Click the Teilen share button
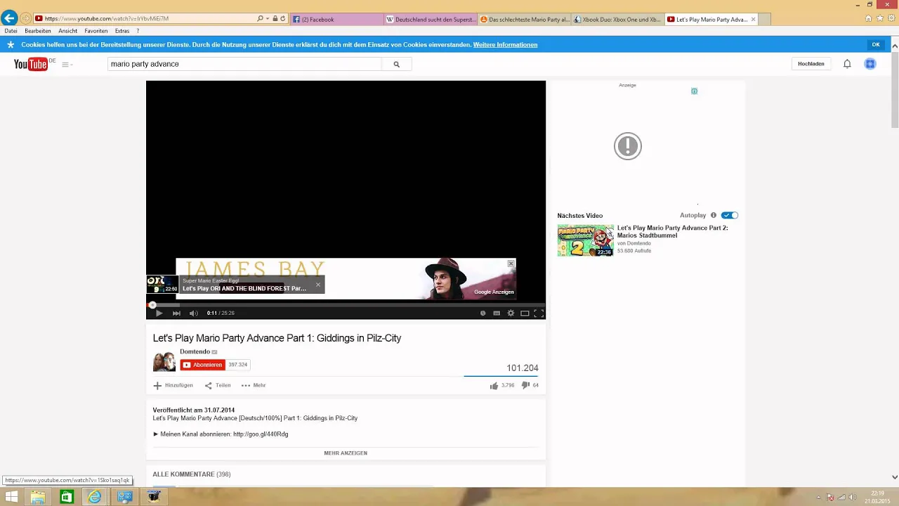The height and width of the screenshot is (506, 899). pyautogui.click(x=218, y=386)
